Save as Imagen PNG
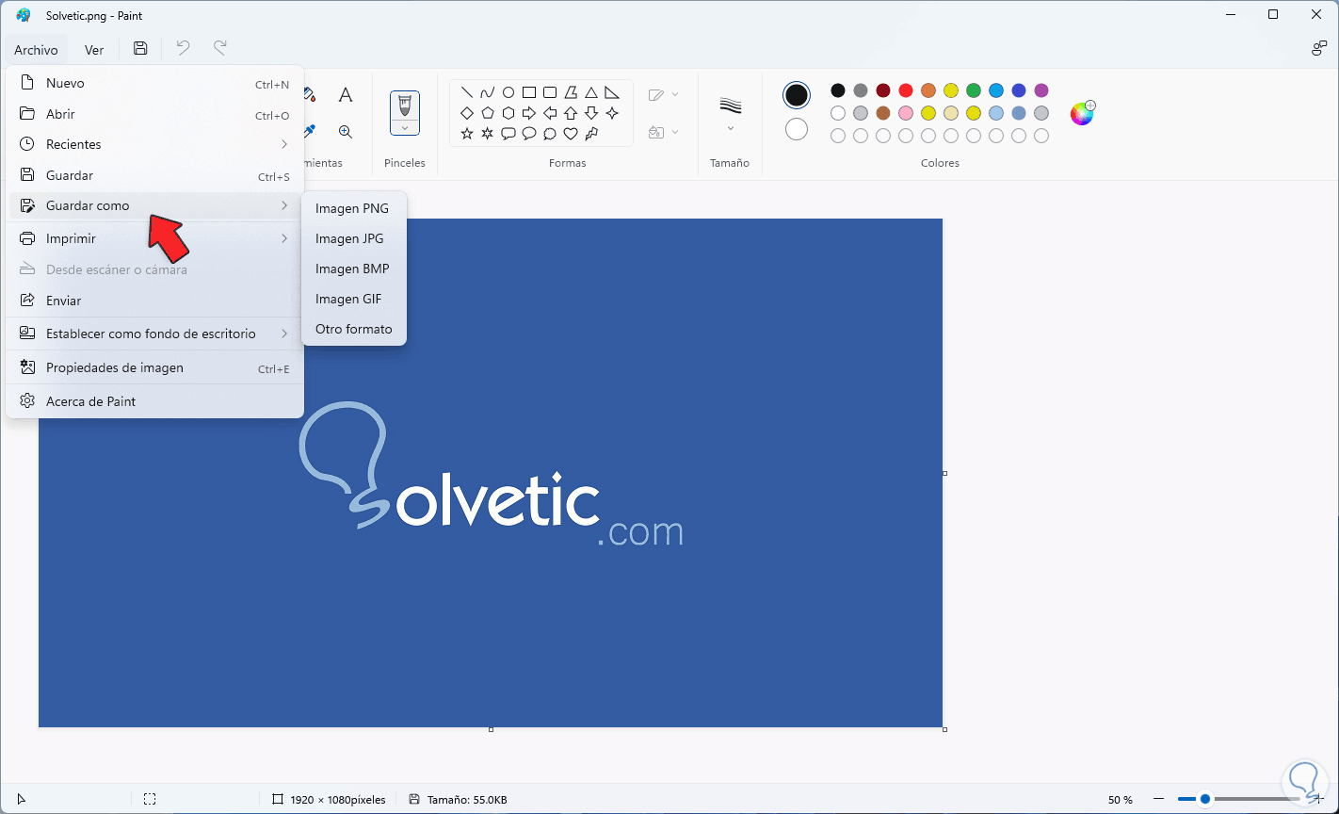This screenshot has height=814, width=1339. point(354,208)
